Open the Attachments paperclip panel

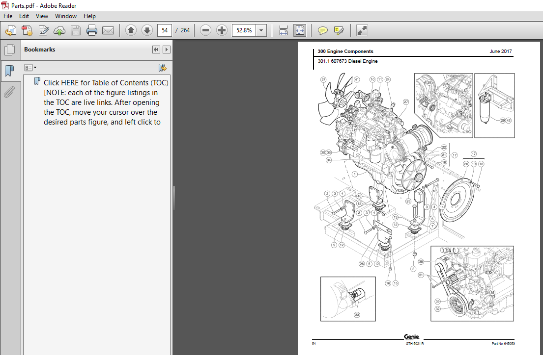[9, 92]
